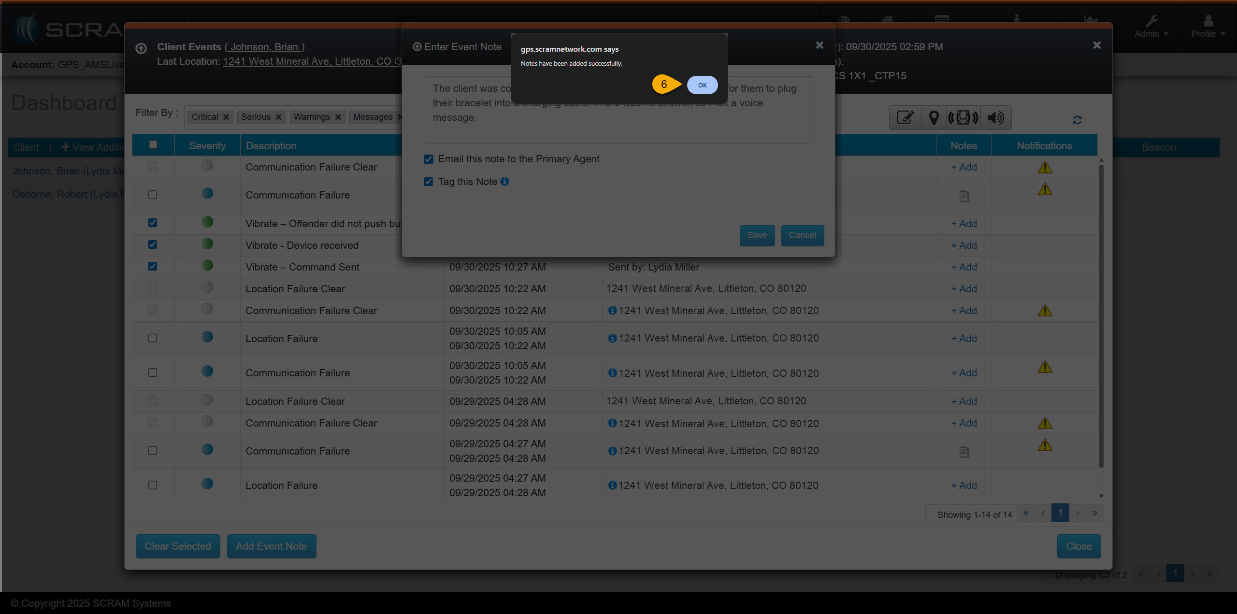1237x614 pixels.
Task: Click the Tag this Note info icon
Action: click(505, 181)
